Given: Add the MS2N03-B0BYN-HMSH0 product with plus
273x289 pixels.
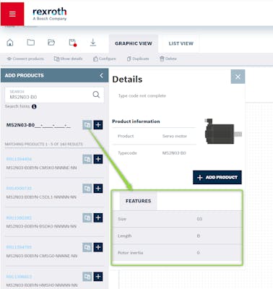Looking at the screenshot, I should 98,277.
